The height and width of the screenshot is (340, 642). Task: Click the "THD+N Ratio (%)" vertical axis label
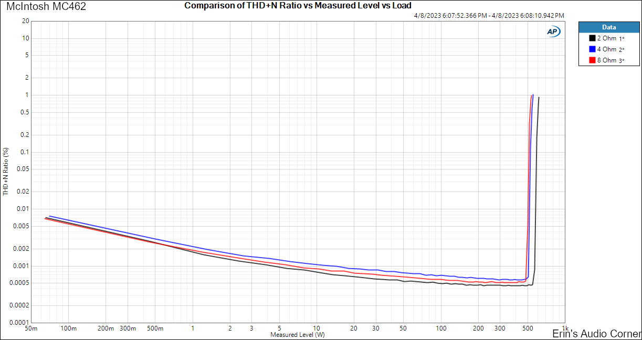tap(6, 172)
